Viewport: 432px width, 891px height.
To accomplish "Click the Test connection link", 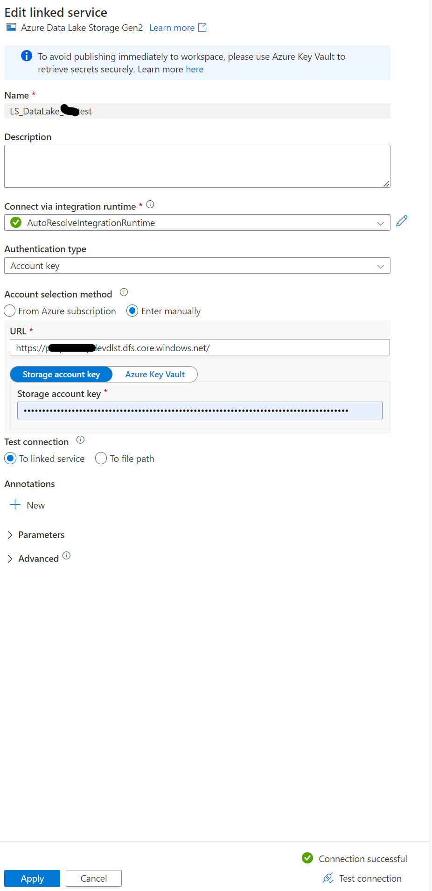I will 370,878.
